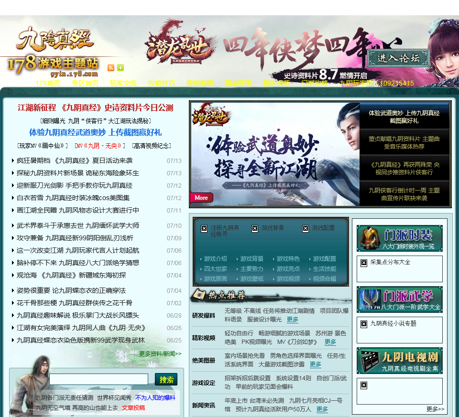Open the 视频合辑 link

tap(324, 279)
